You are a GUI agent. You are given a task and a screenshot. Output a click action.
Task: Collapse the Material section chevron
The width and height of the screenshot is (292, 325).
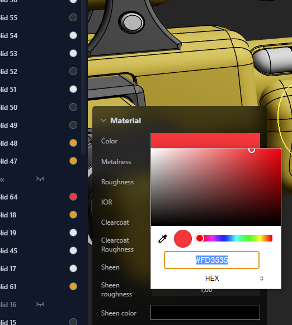tap(103, 120)
